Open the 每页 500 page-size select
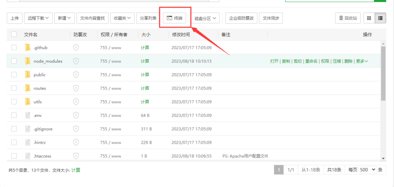The image size is (394, 187). tap(367, 170)
